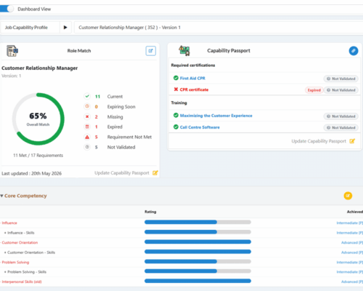
Task: Open the expired CPR certificate link
Action: [x=194, y=89]
